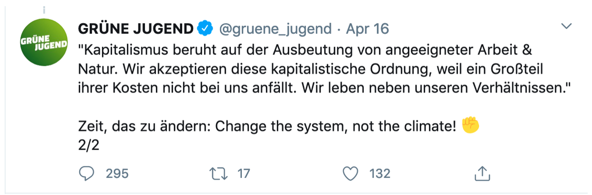Click the word "Großteil" in the tweet

pyautogui.click(x=515, y=70)
